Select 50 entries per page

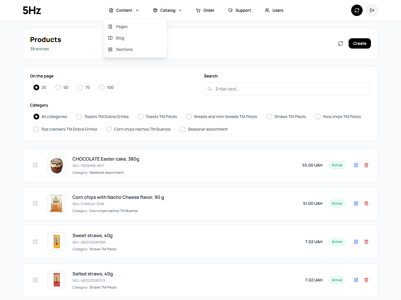pyautogui.click(x=58, y=87)
